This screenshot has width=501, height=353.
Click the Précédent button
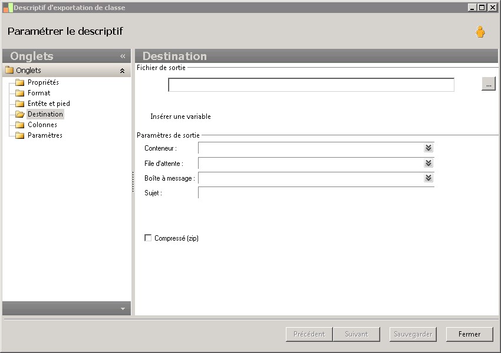pyautogui.click(x=309, y=334)
